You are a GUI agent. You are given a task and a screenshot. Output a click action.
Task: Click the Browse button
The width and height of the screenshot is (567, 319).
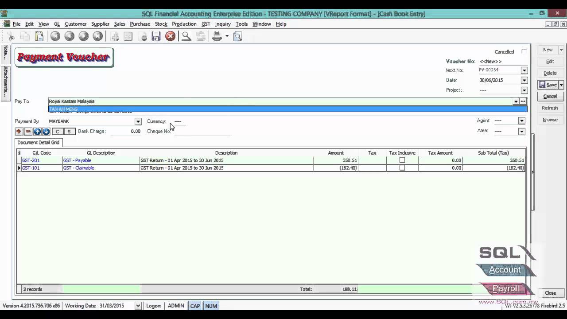tap(550, 120)
